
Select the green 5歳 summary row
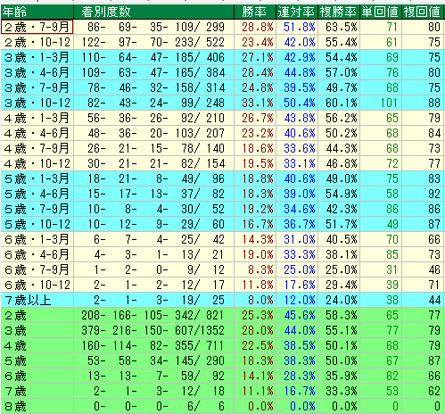click(222, 360)
